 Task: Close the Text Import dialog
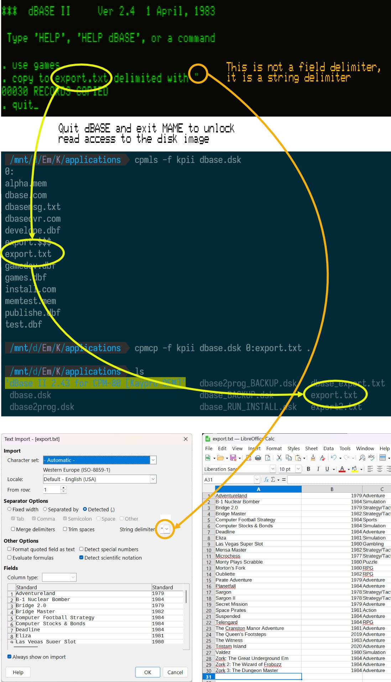tap(186, 439)
